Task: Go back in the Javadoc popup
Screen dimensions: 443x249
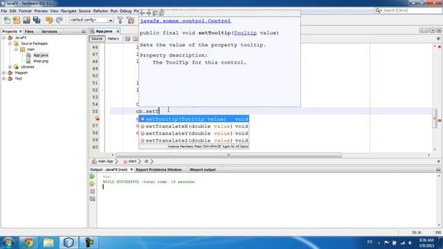Action: (143, 13)
